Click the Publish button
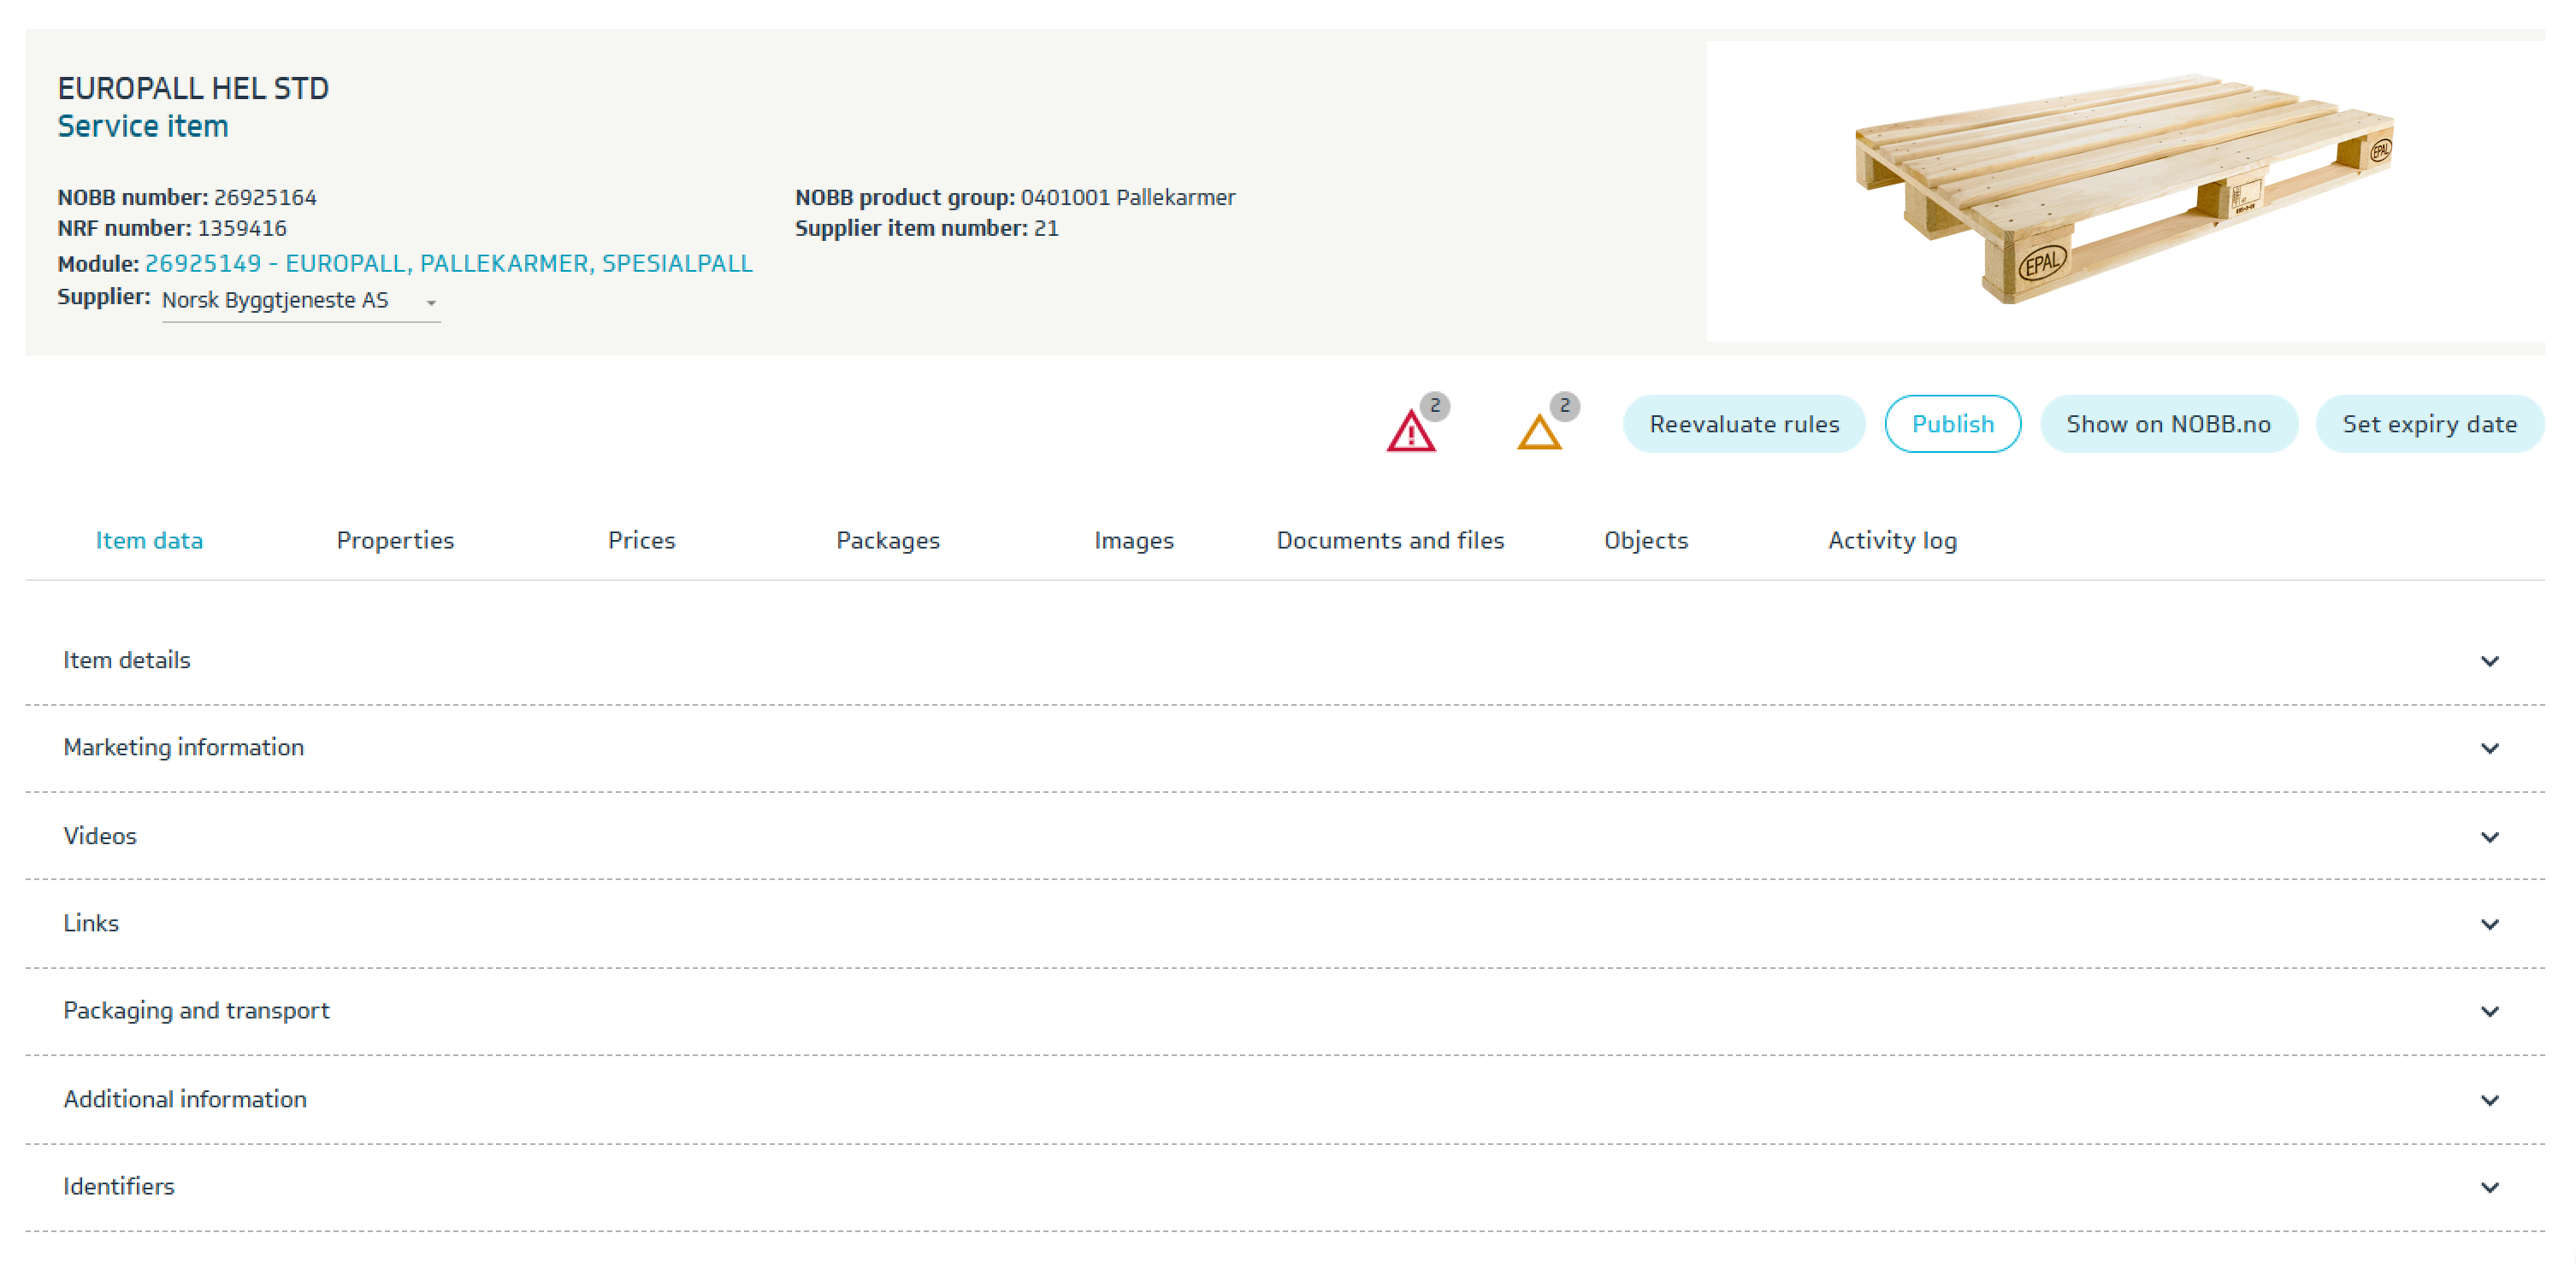 pos(1952,424)
